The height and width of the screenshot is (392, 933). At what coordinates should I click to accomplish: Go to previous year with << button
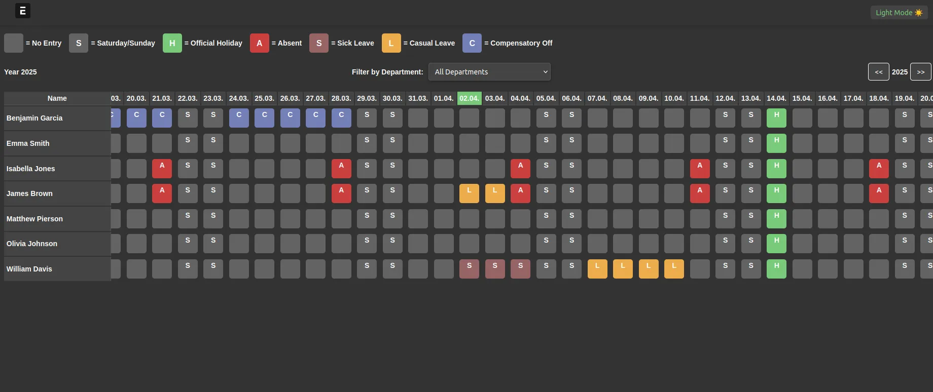tap(878, 72)
